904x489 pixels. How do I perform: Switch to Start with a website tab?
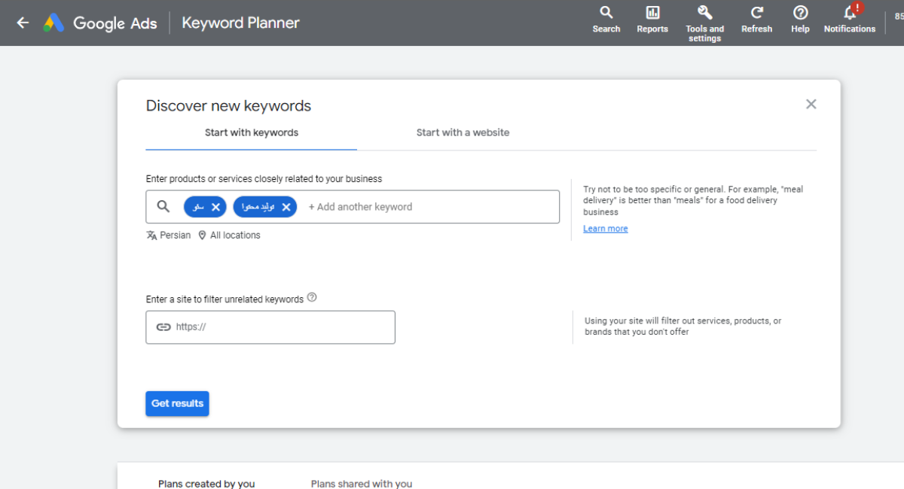pos(463,133)
